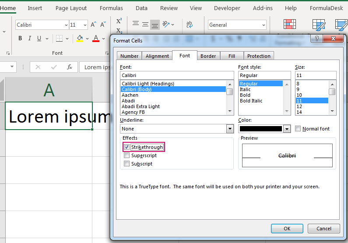The width and height of the screenshot is (348, 243).
Task: Click the Increase Font Size icon
Action: pyautogui.click(x=93, y=25)
